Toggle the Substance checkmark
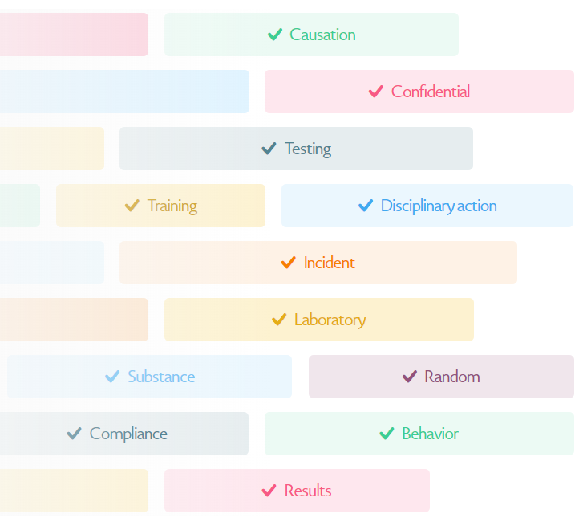 [x=112, y=377]
